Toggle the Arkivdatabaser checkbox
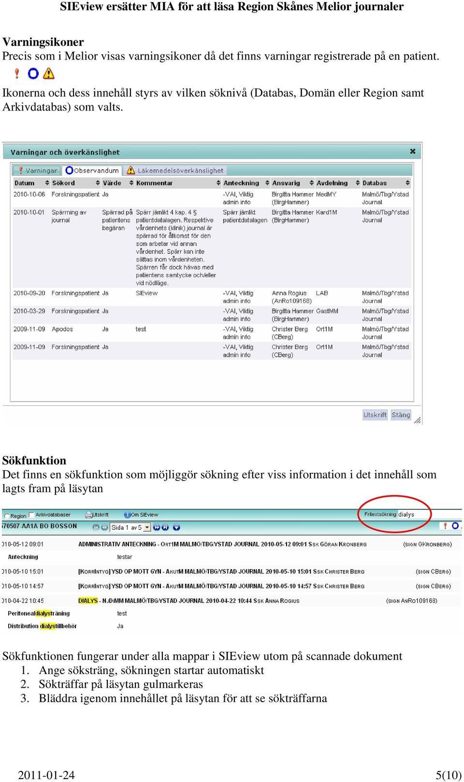The height and width of the screenshot is (782, 464). pos(32,515)
